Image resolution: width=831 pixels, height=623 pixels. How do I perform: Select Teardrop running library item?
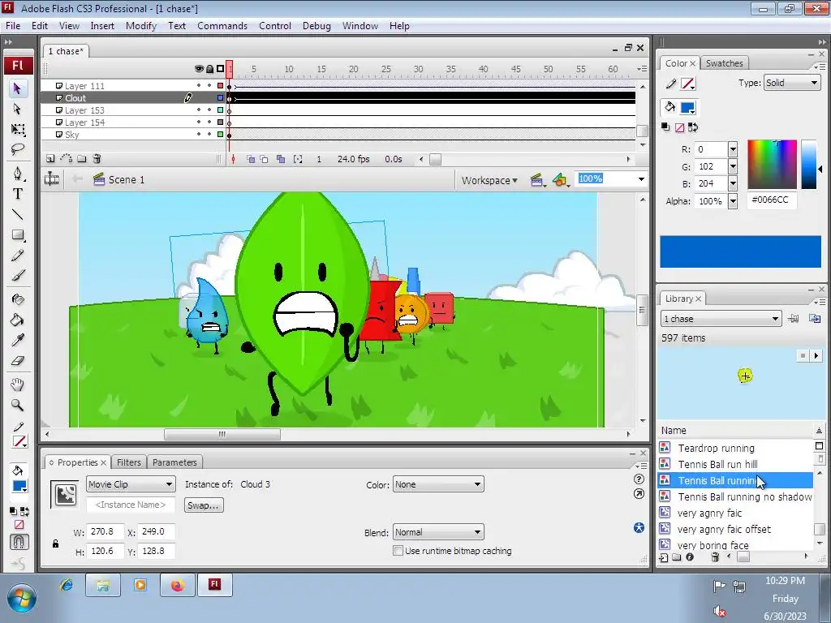click(x=735, y=448)
